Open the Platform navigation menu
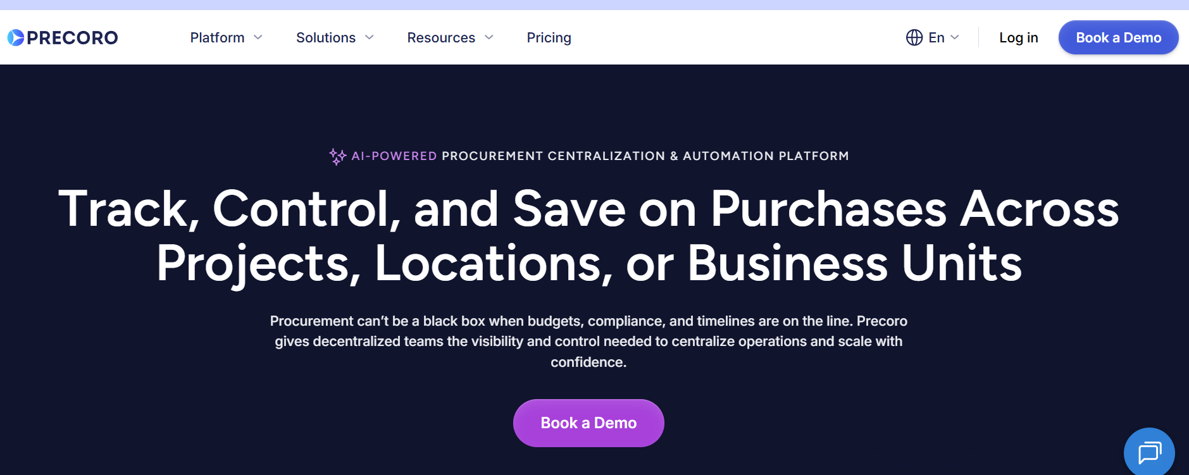 (217, 38)
